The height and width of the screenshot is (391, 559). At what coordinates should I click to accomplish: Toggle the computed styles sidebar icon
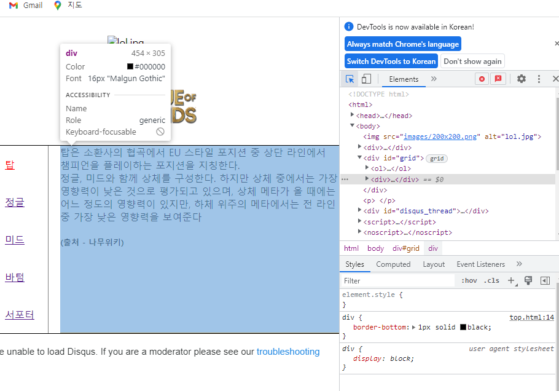pos(545,281)
